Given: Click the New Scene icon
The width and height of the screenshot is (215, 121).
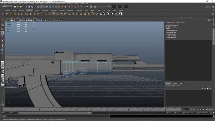Looking at the screenshot, I should 15,7.
